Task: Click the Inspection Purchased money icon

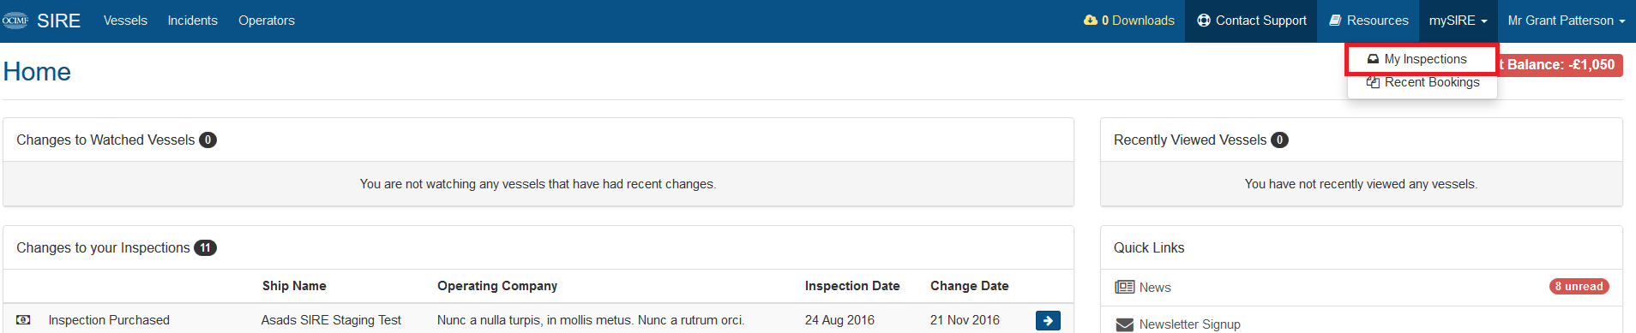Action: (x=24, y=320)
